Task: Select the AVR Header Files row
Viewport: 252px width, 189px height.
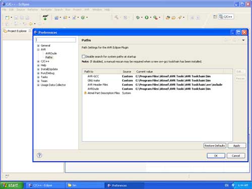Action: tap(157, 85)
